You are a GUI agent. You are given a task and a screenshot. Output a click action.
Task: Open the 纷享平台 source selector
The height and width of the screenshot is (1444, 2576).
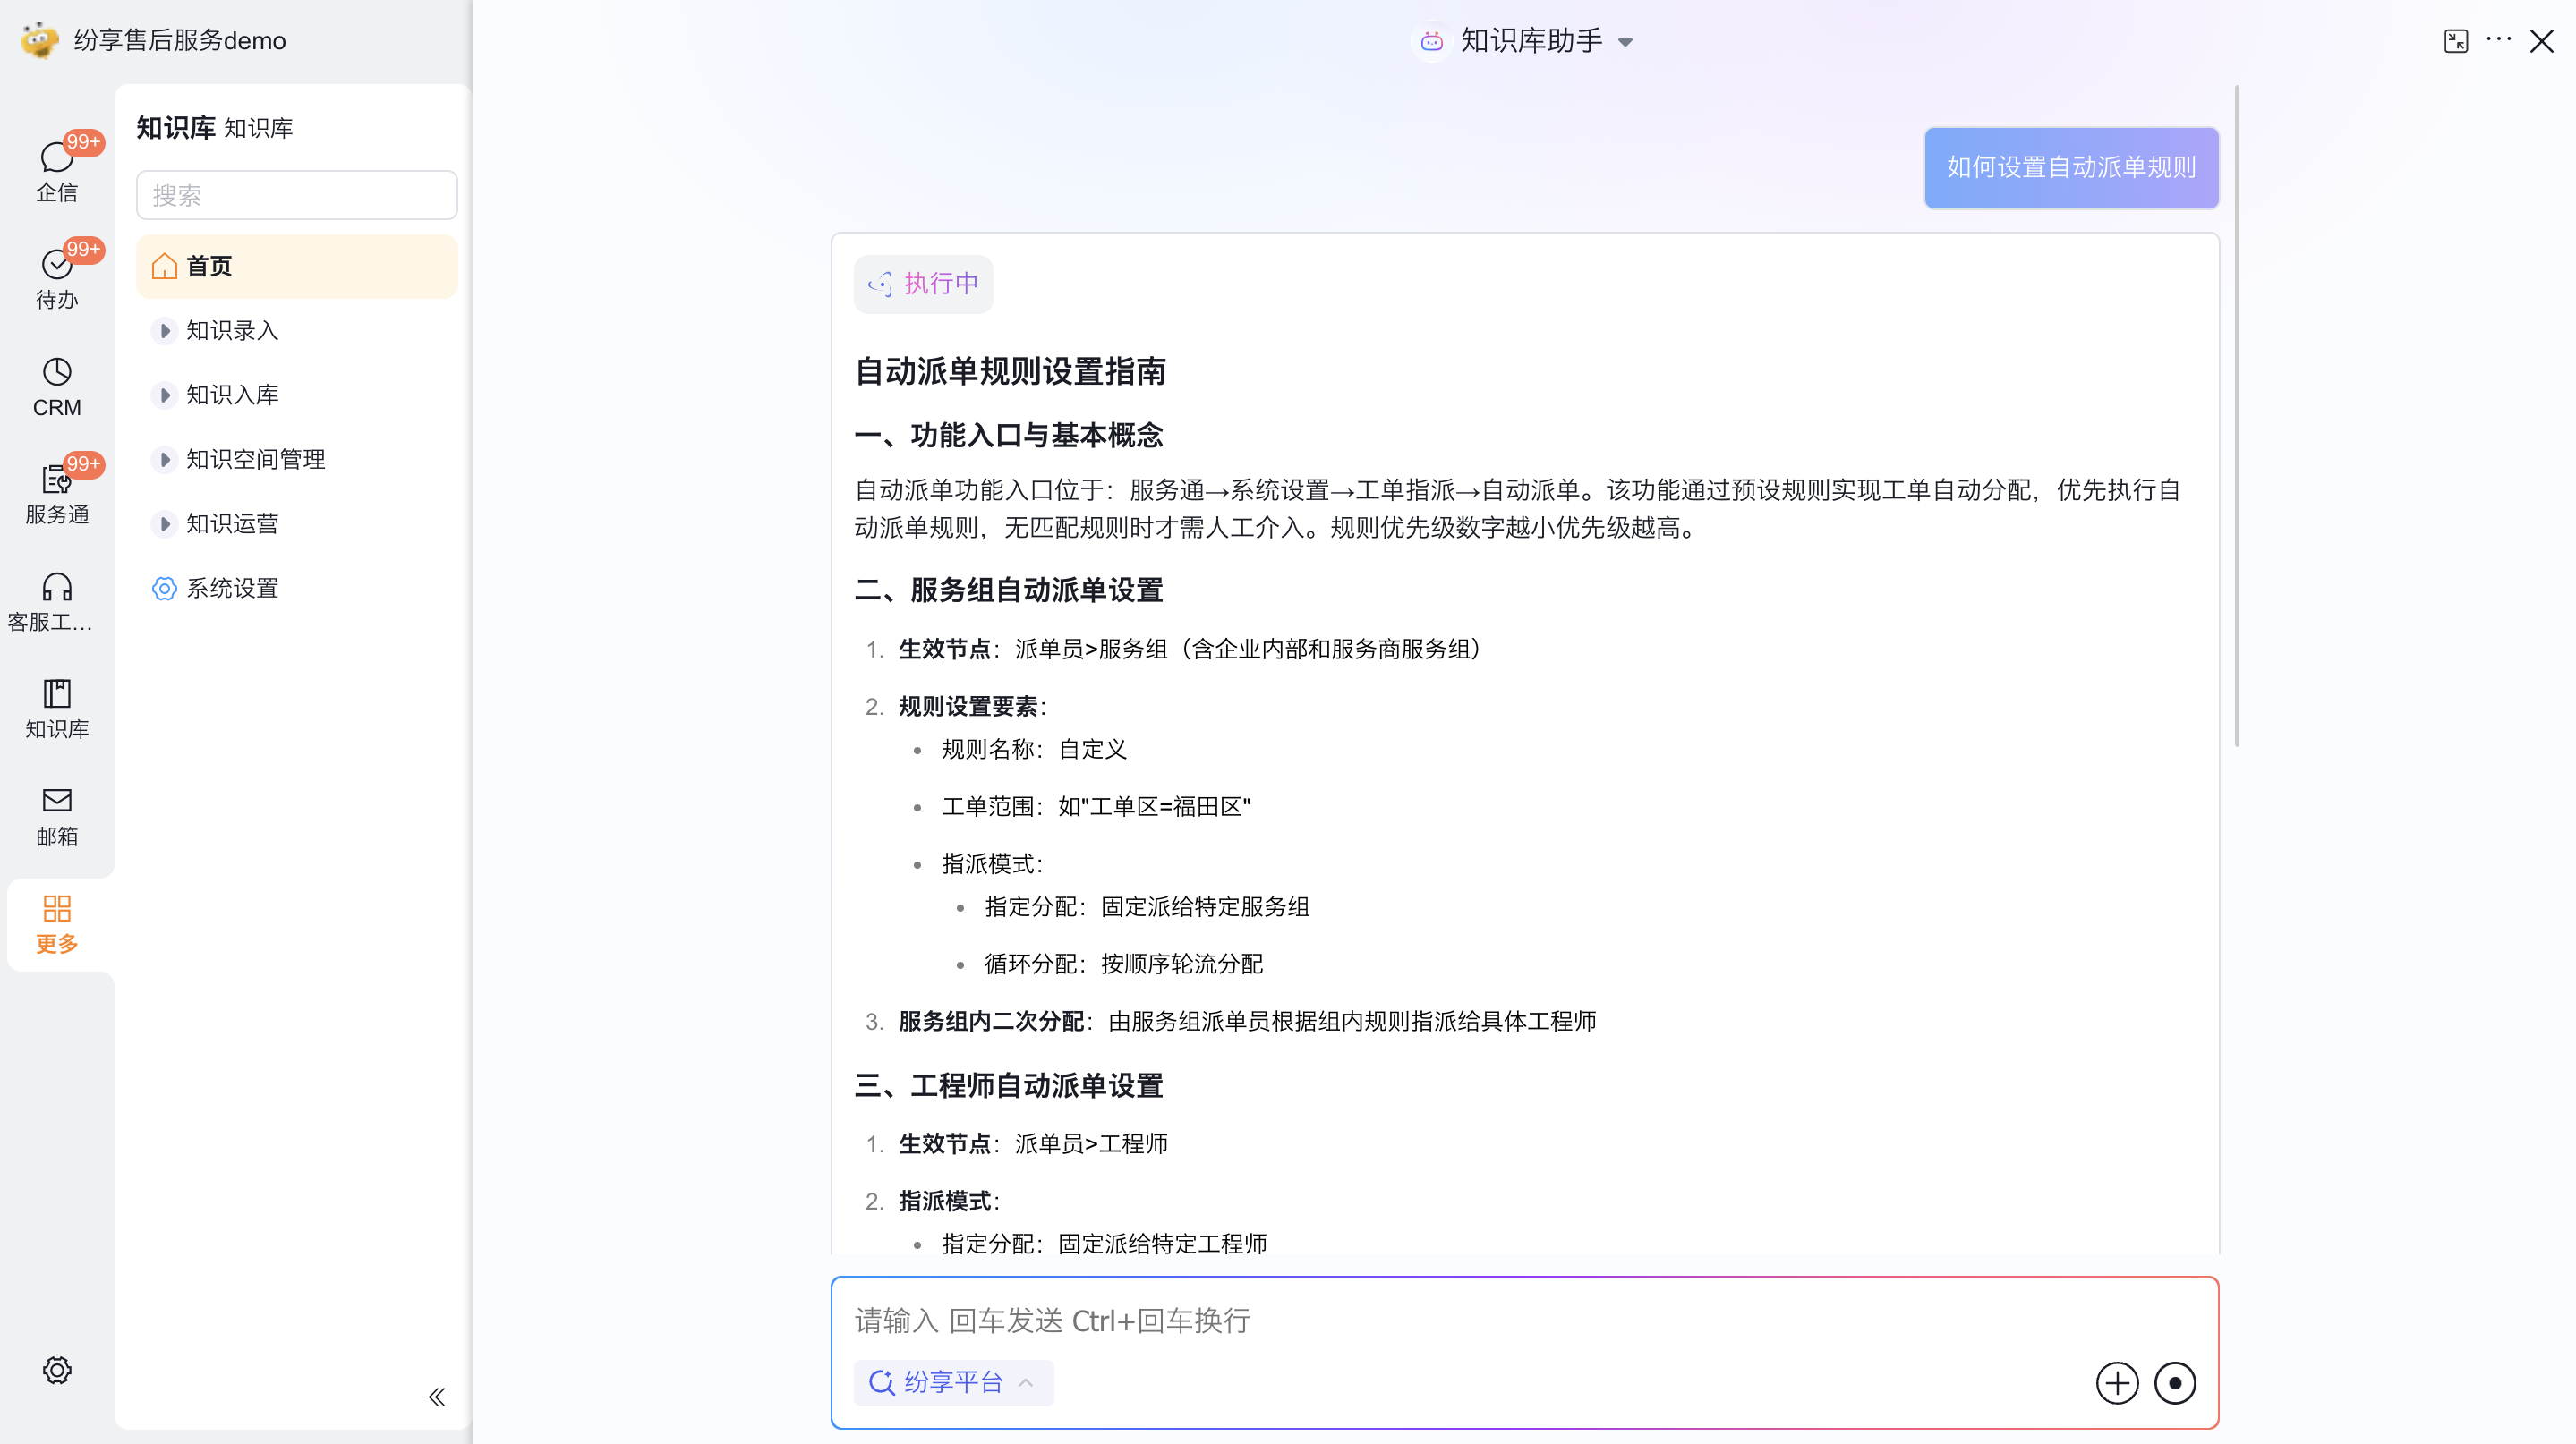pos(952,1381)
